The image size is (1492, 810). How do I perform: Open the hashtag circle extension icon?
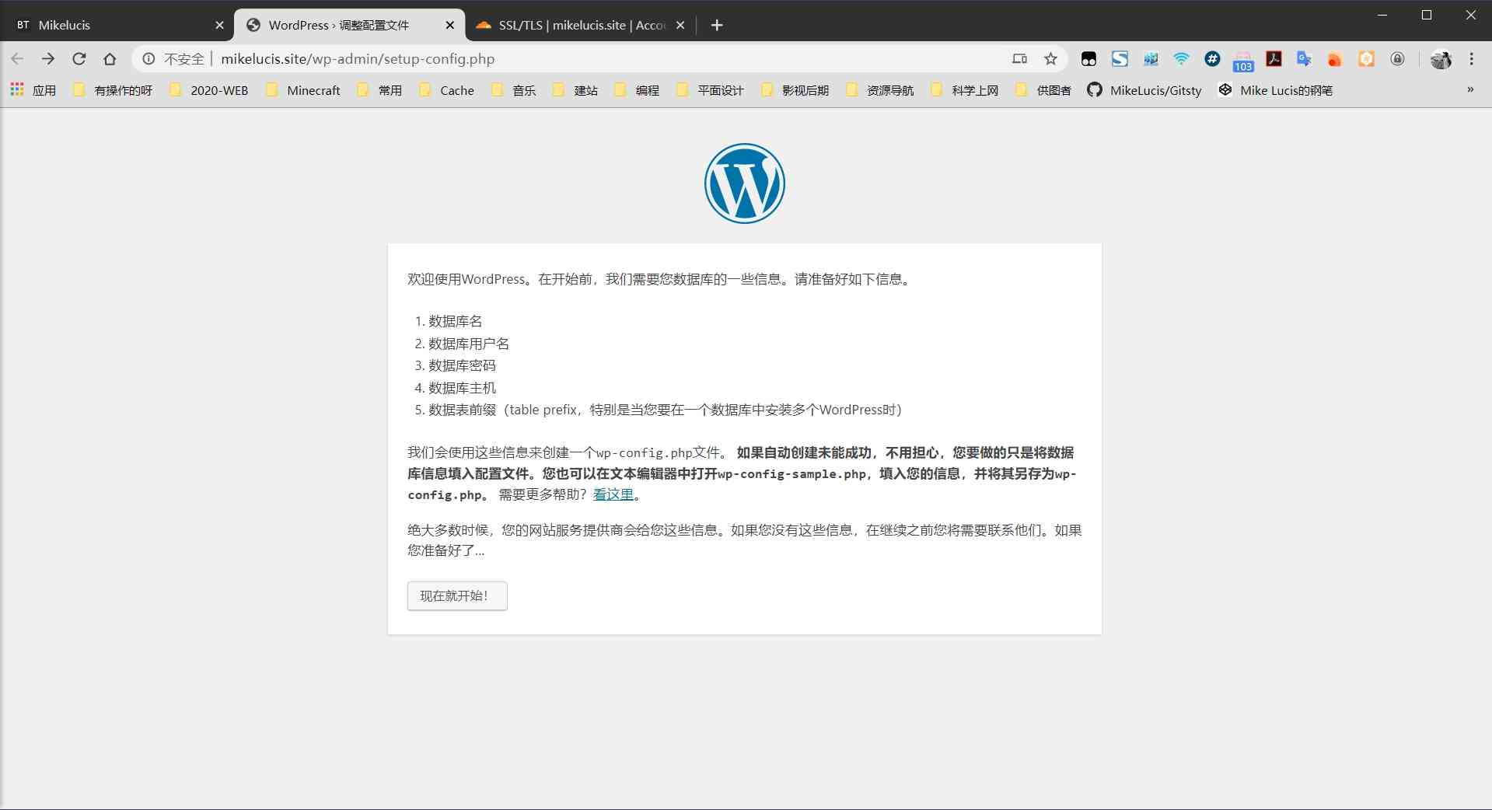coord(1212,58)
